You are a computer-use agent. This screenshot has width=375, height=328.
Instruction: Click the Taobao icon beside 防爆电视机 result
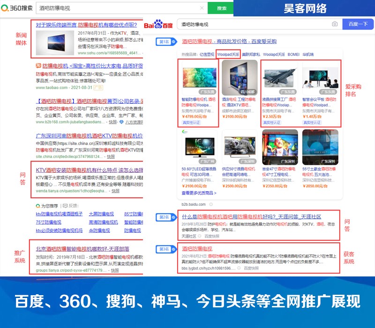coord(38,66)
